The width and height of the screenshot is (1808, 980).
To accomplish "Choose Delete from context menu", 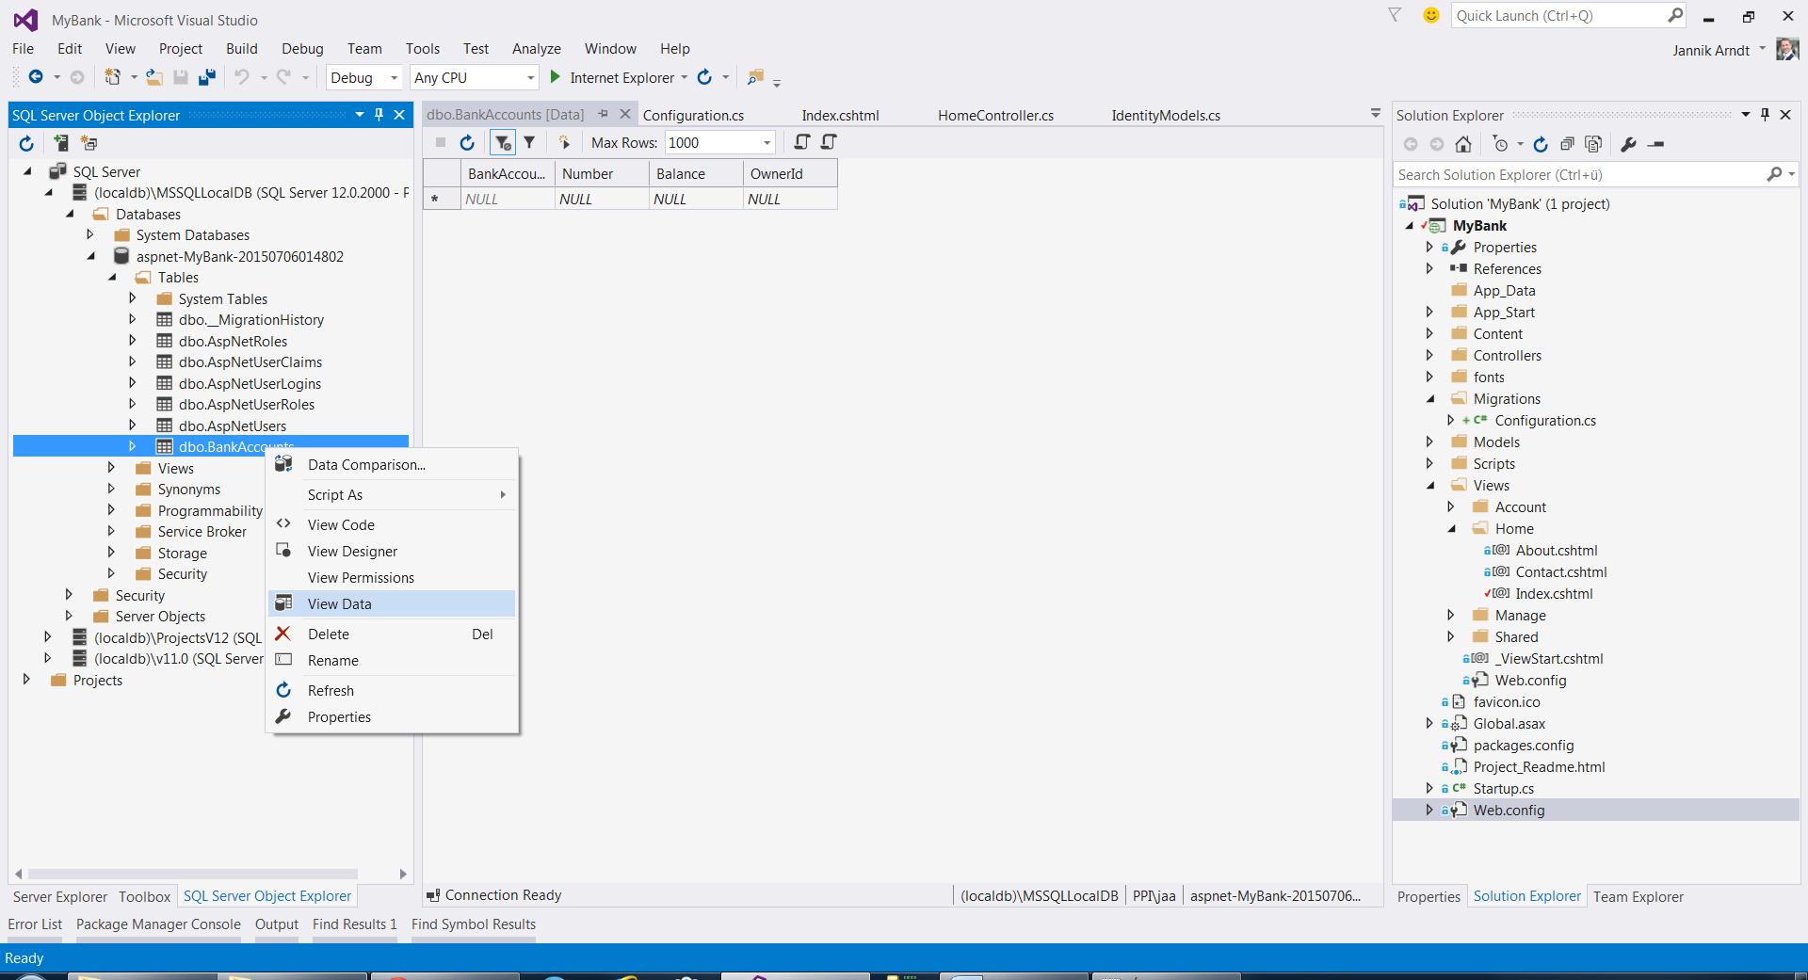I will (393, 634).
